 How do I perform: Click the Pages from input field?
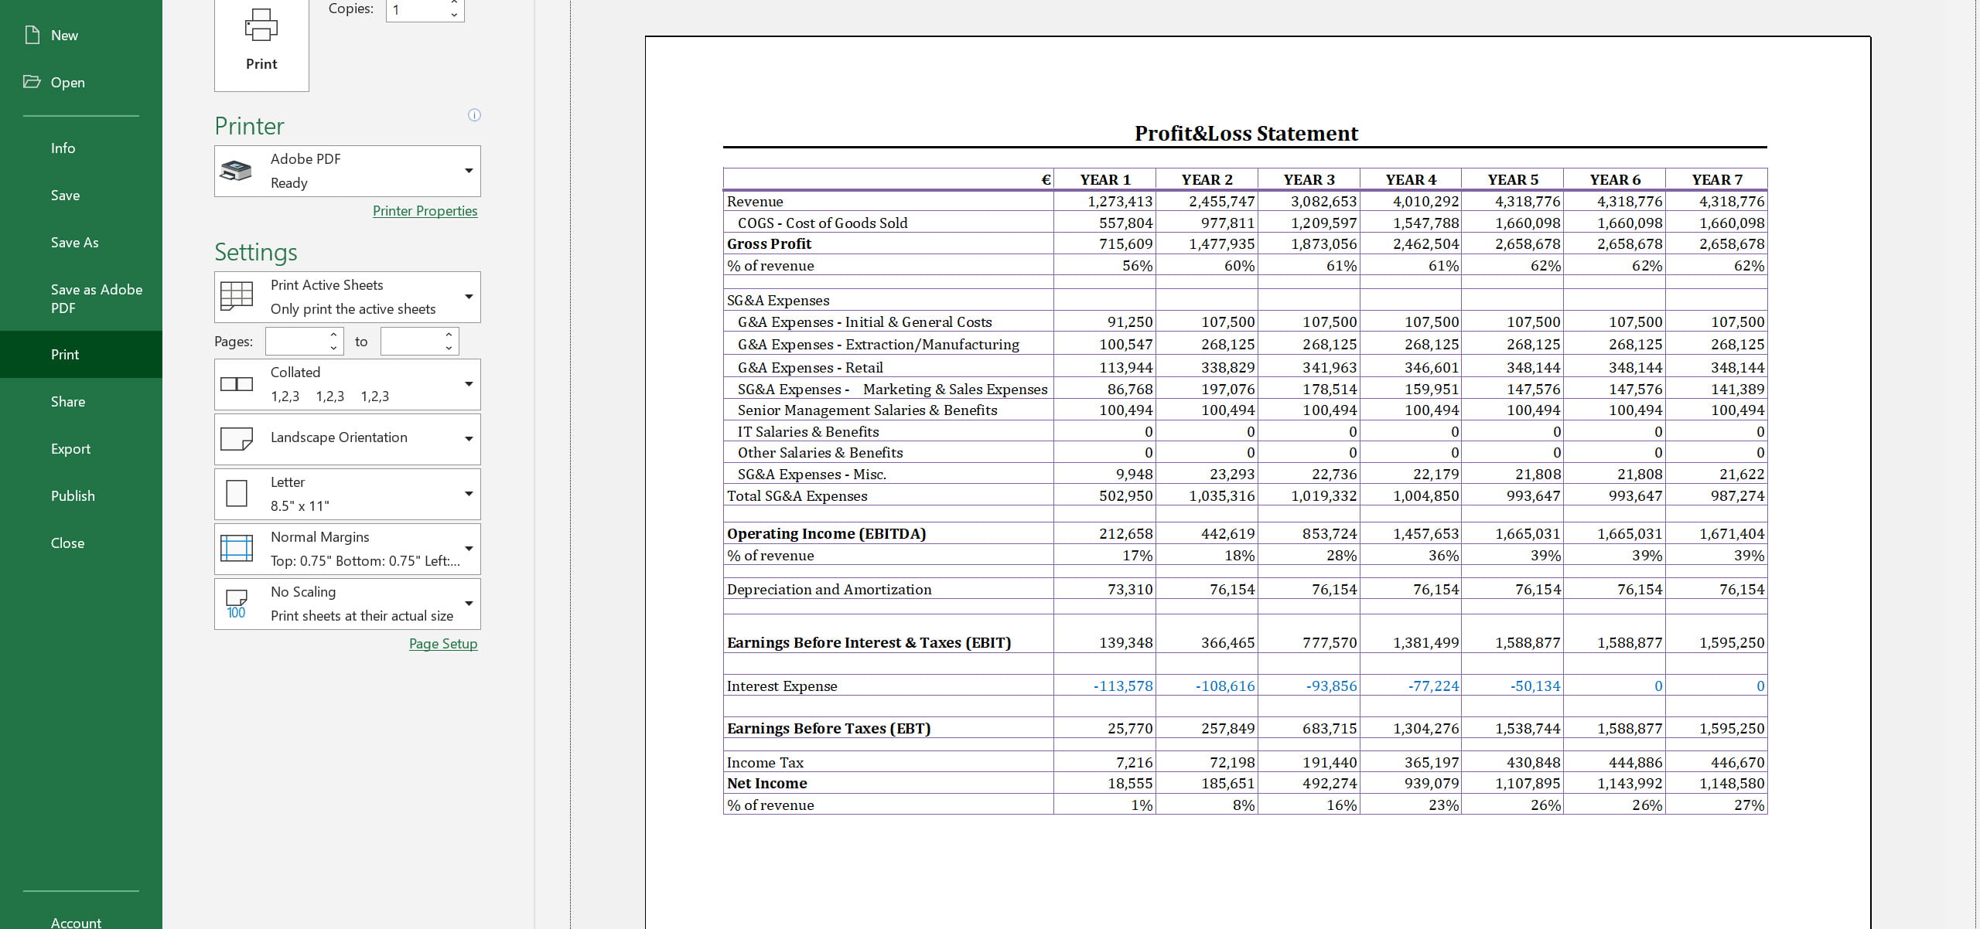click(x=295, y=342)
